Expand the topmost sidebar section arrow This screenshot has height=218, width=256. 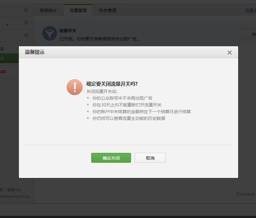pos(26,10)
